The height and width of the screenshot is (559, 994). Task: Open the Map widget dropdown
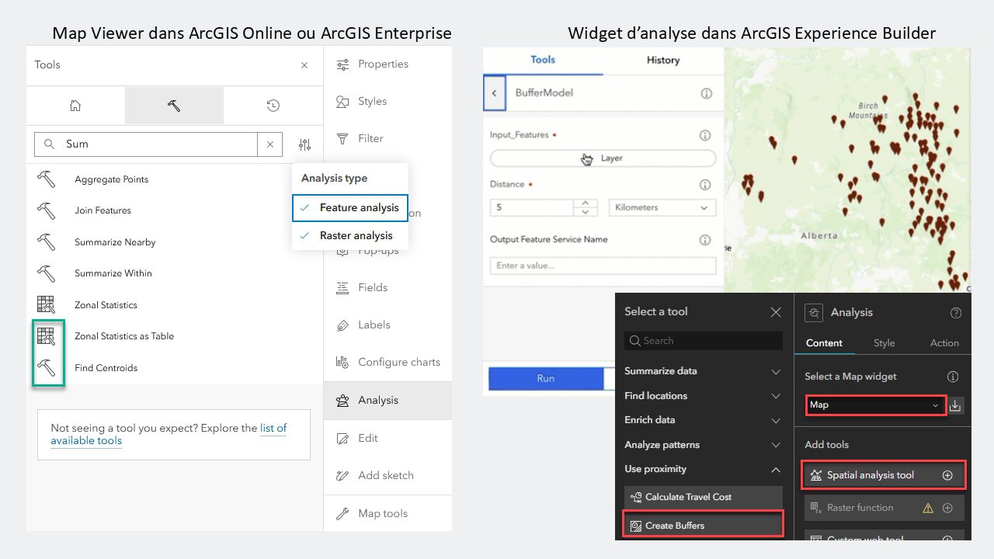875,404
